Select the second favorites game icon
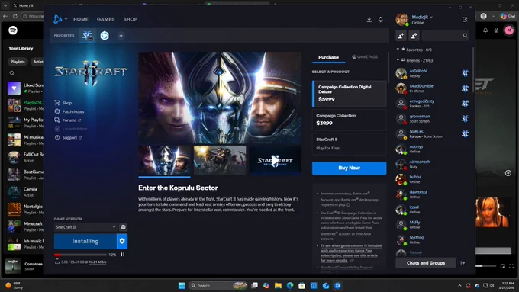519x292 pixels. tap(105, 35)
